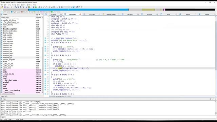Open the Jump menu
217x122 pixels.
pos(9,5)
